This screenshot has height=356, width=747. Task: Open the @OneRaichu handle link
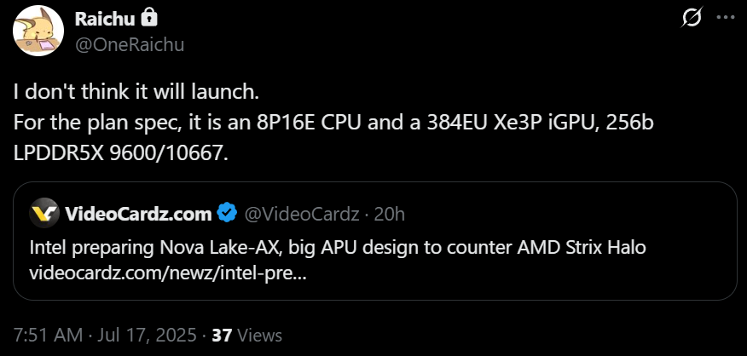point(130,44)
